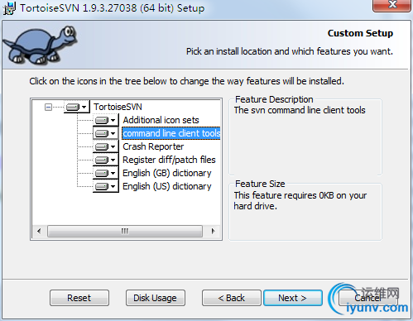Viewport: 413px width, 321px height.
Task: Click the 'Pick an install location' subtitle text
Action: coord(290,51)
